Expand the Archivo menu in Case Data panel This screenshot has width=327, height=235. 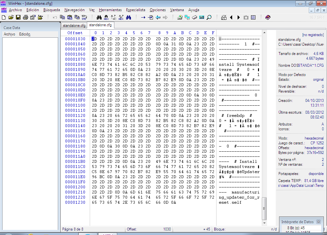click(x=9, y=34)
